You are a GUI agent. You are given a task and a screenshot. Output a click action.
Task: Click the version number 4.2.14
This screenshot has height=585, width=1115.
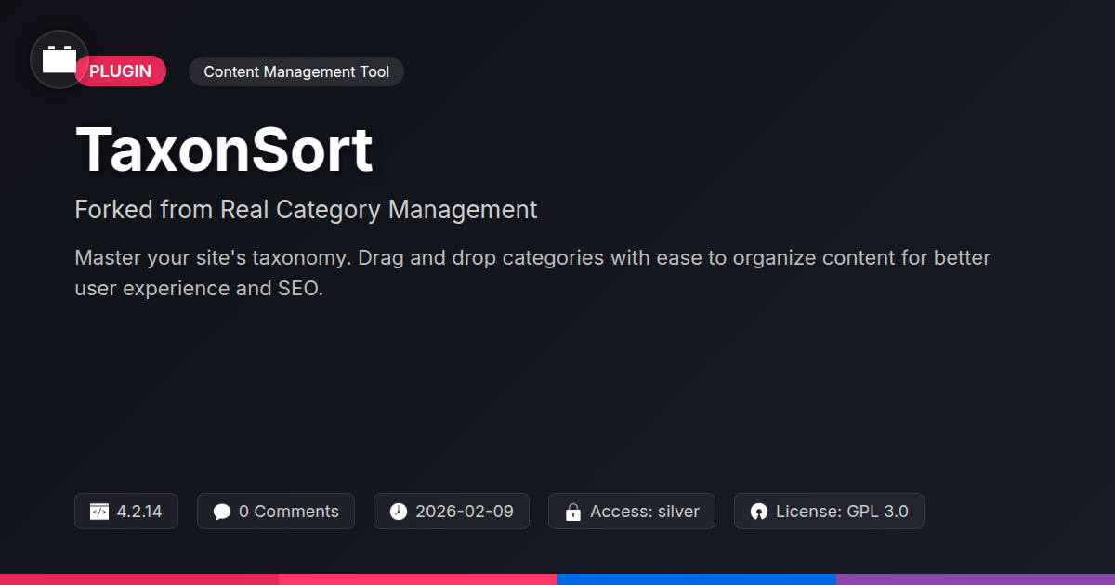(139, 512)
